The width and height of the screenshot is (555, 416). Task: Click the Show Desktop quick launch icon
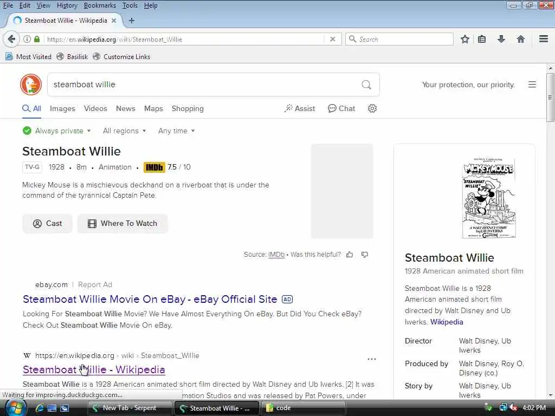click(x=52, y=408)
